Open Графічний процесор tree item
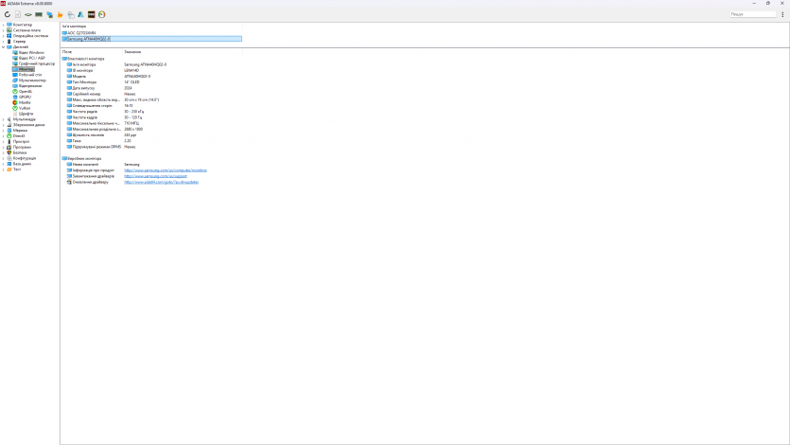Viewport: 790px width, 445px height. pyautogui.click(x=36, y=63)
